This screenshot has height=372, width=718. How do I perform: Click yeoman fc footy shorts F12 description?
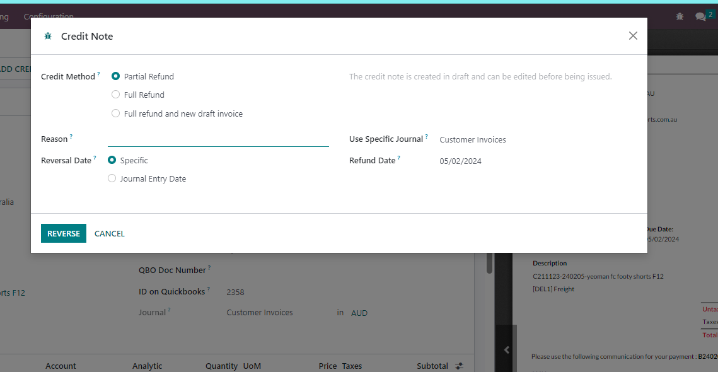[x=598, y=276]
